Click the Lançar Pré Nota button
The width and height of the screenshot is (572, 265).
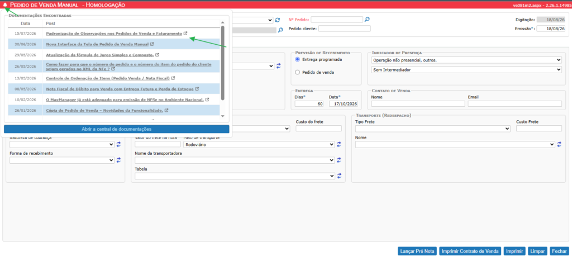coord(417,251)
